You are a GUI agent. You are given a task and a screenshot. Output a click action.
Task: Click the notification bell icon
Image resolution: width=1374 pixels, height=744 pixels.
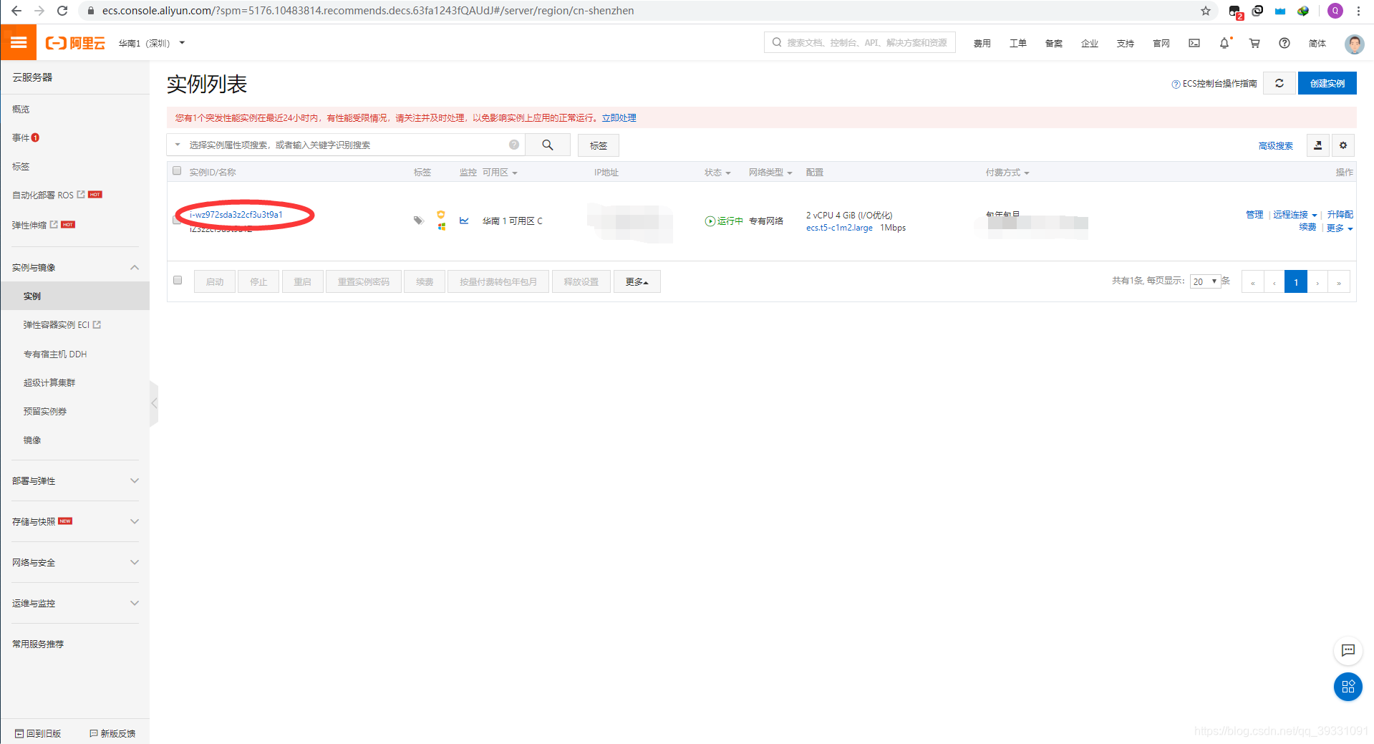(x=1224, y=43)
